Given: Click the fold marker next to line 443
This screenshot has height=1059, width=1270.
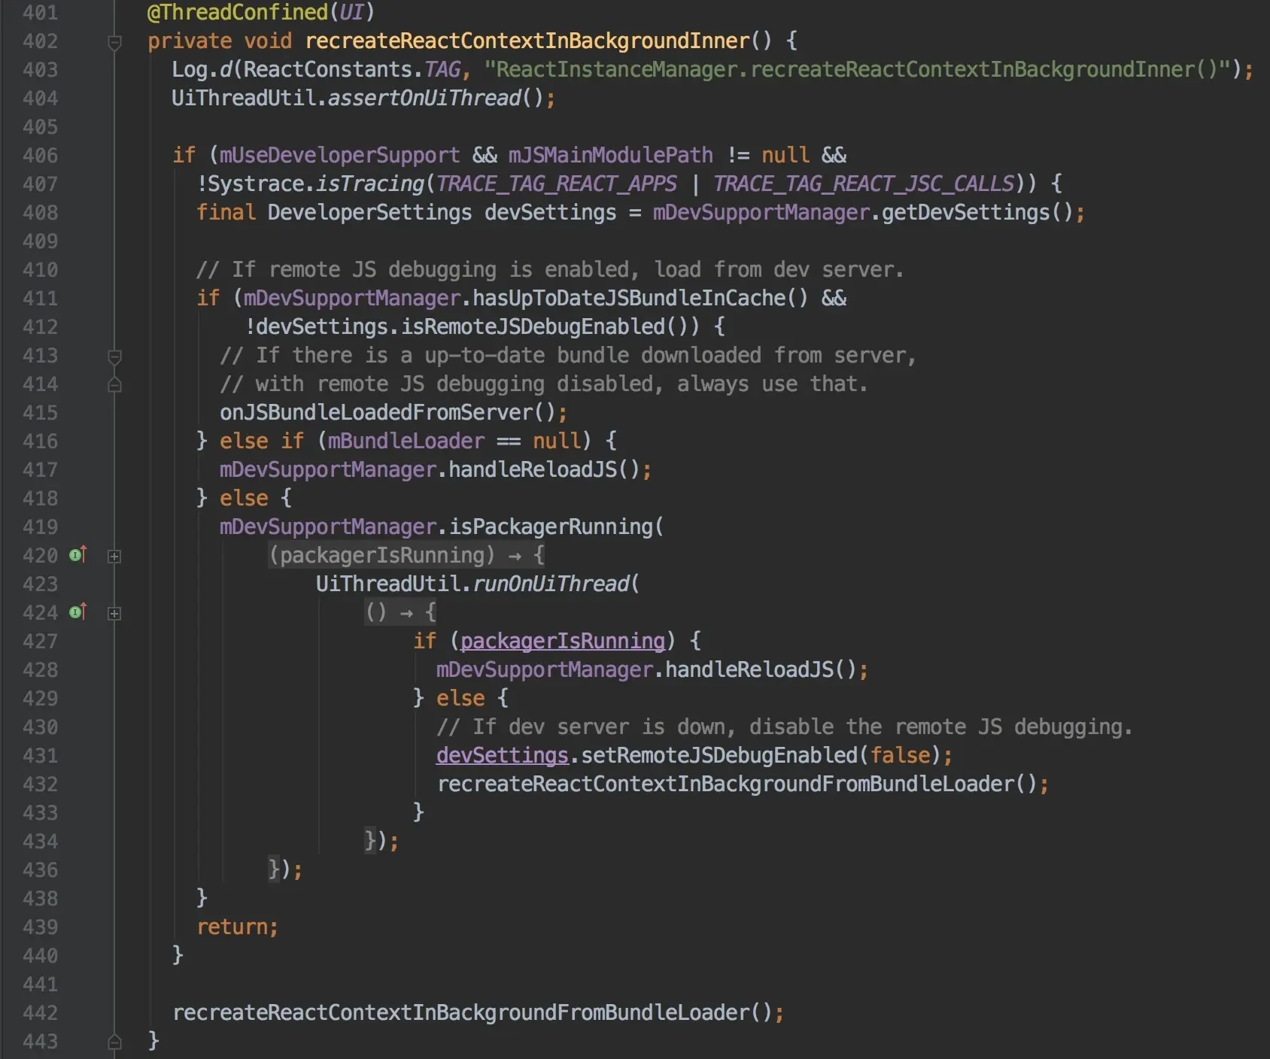Looking at the screenshot, I should coord(114,1041).
